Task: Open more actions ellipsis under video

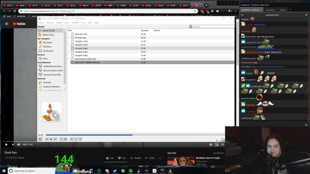Action: [x=160, y=158]
